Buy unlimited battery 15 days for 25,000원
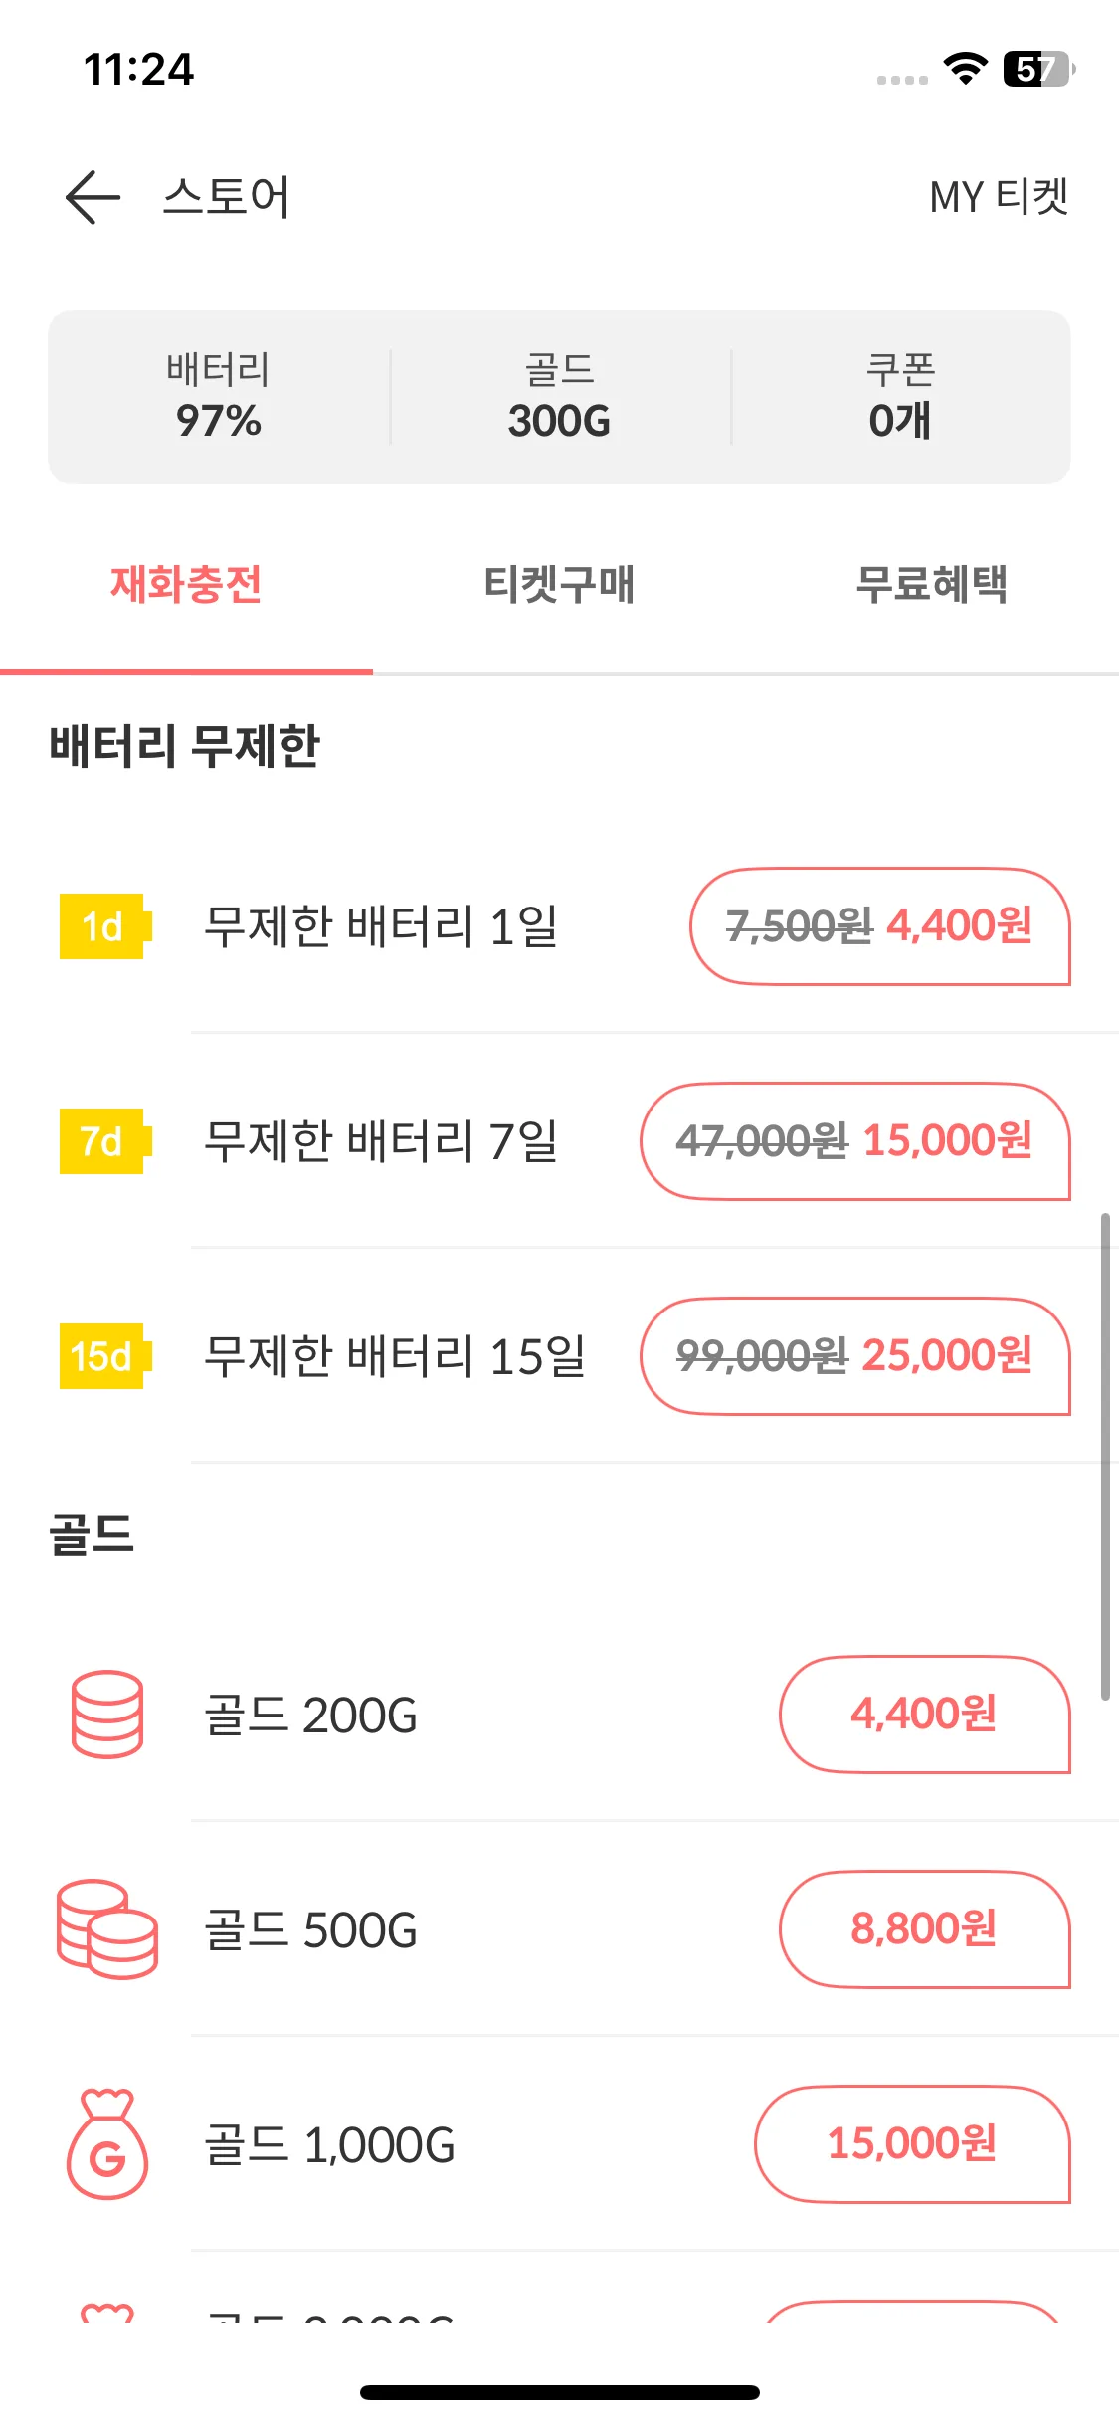This screenshot has height=2424, width=1119. point(855,1356)
